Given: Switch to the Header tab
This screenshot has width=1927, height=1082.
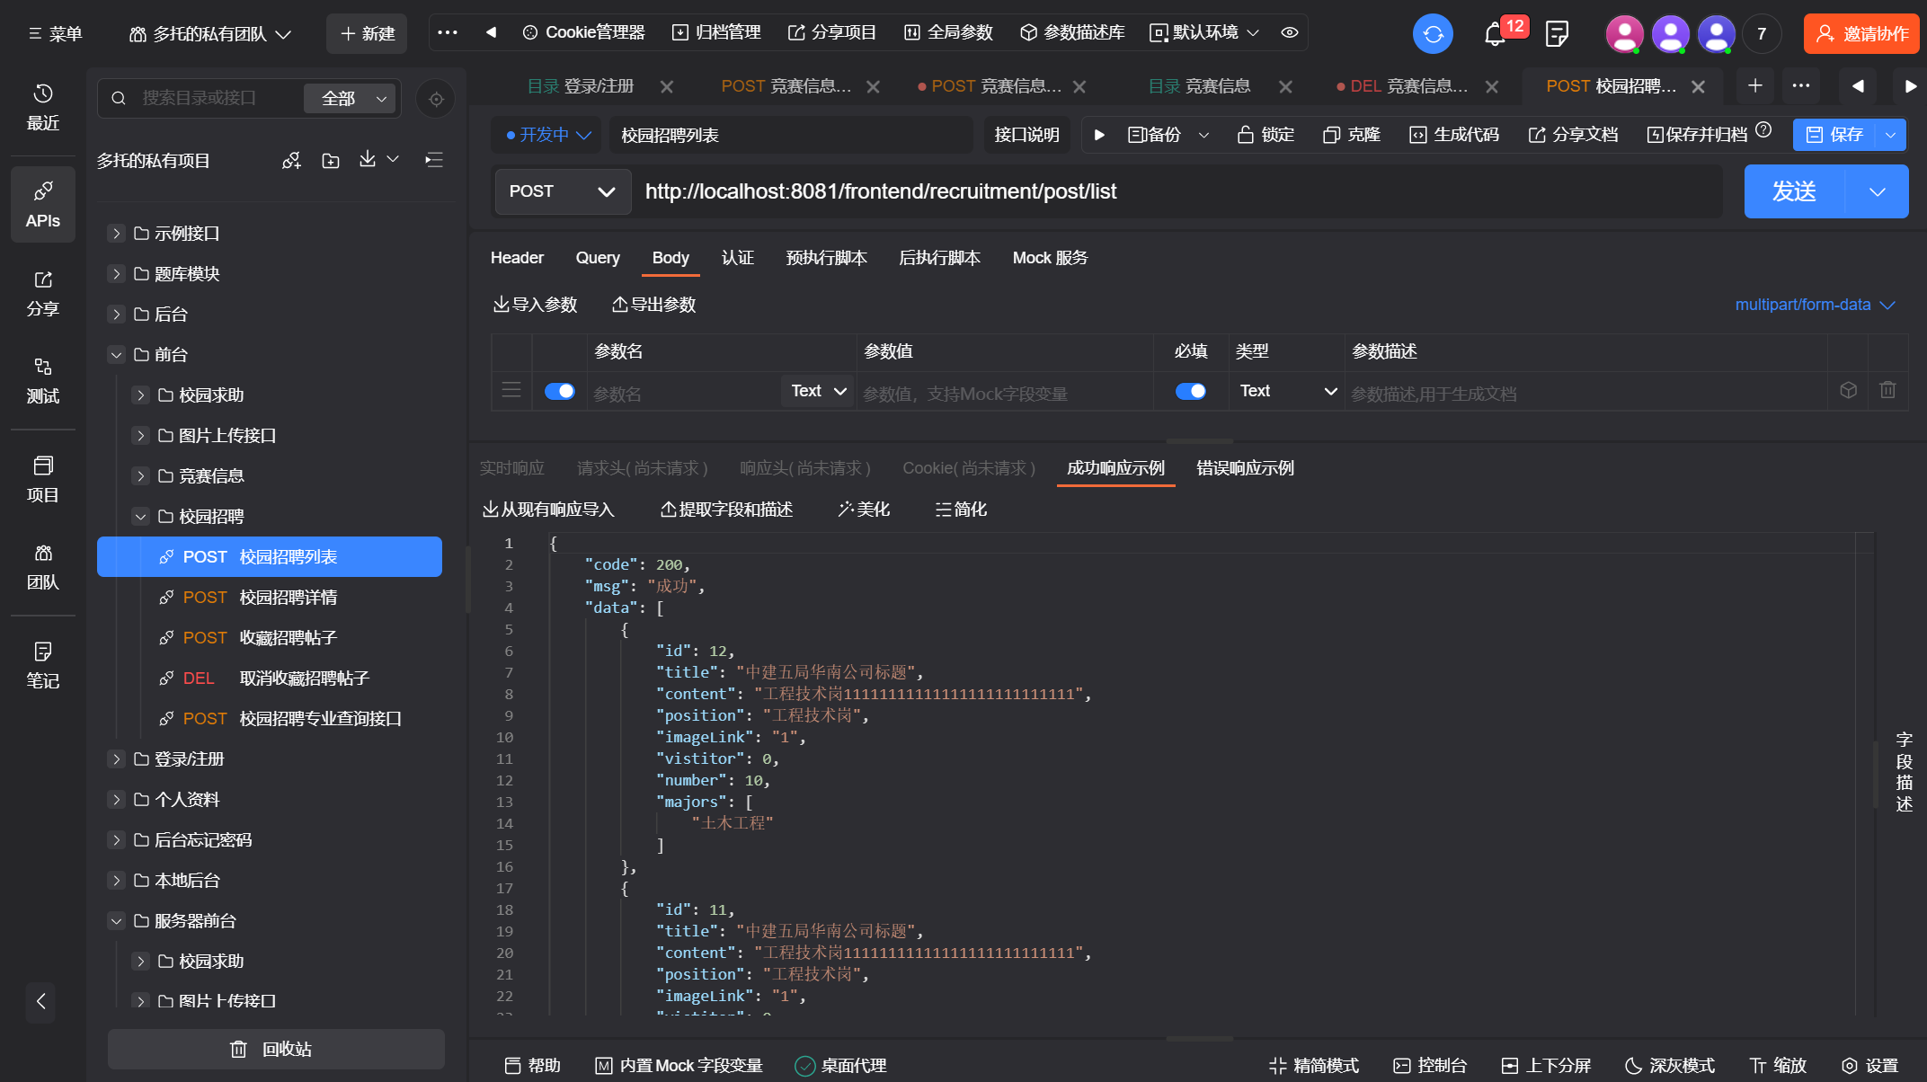Looking at the screenshot, I should (x=517, y=258).
